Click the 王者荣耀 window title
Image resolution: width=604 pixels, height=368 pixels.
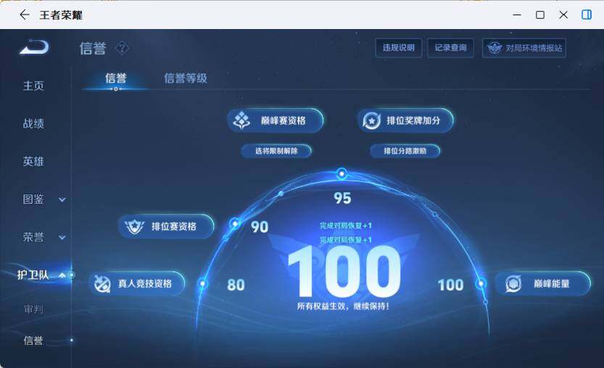pyautogui.click(x=61, y=15)
